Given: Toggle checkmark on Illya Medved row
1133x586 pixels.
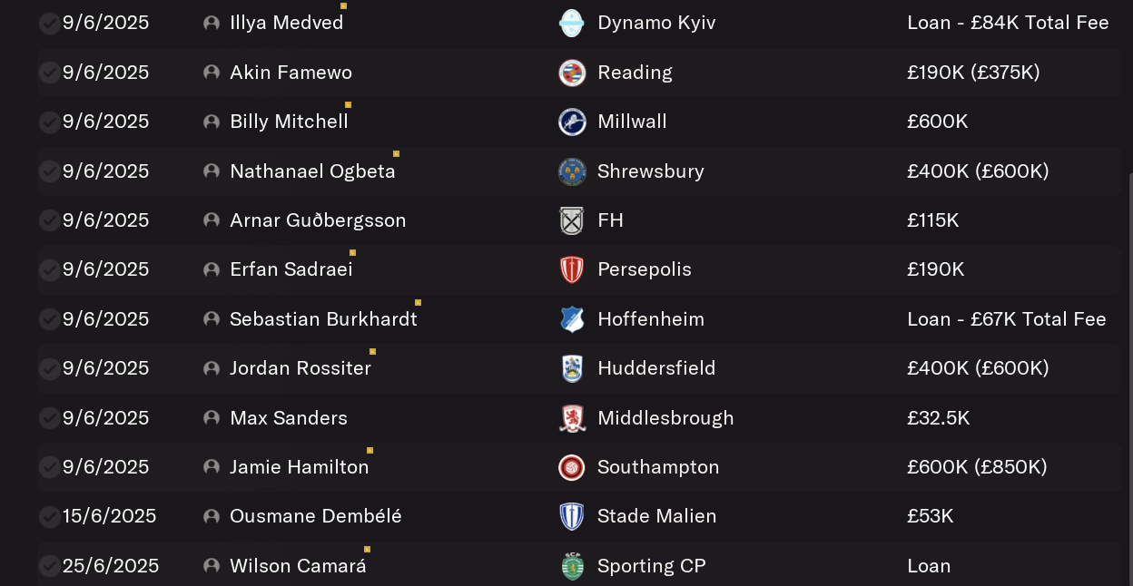Looking at the screenshot, I should [49, 24].
